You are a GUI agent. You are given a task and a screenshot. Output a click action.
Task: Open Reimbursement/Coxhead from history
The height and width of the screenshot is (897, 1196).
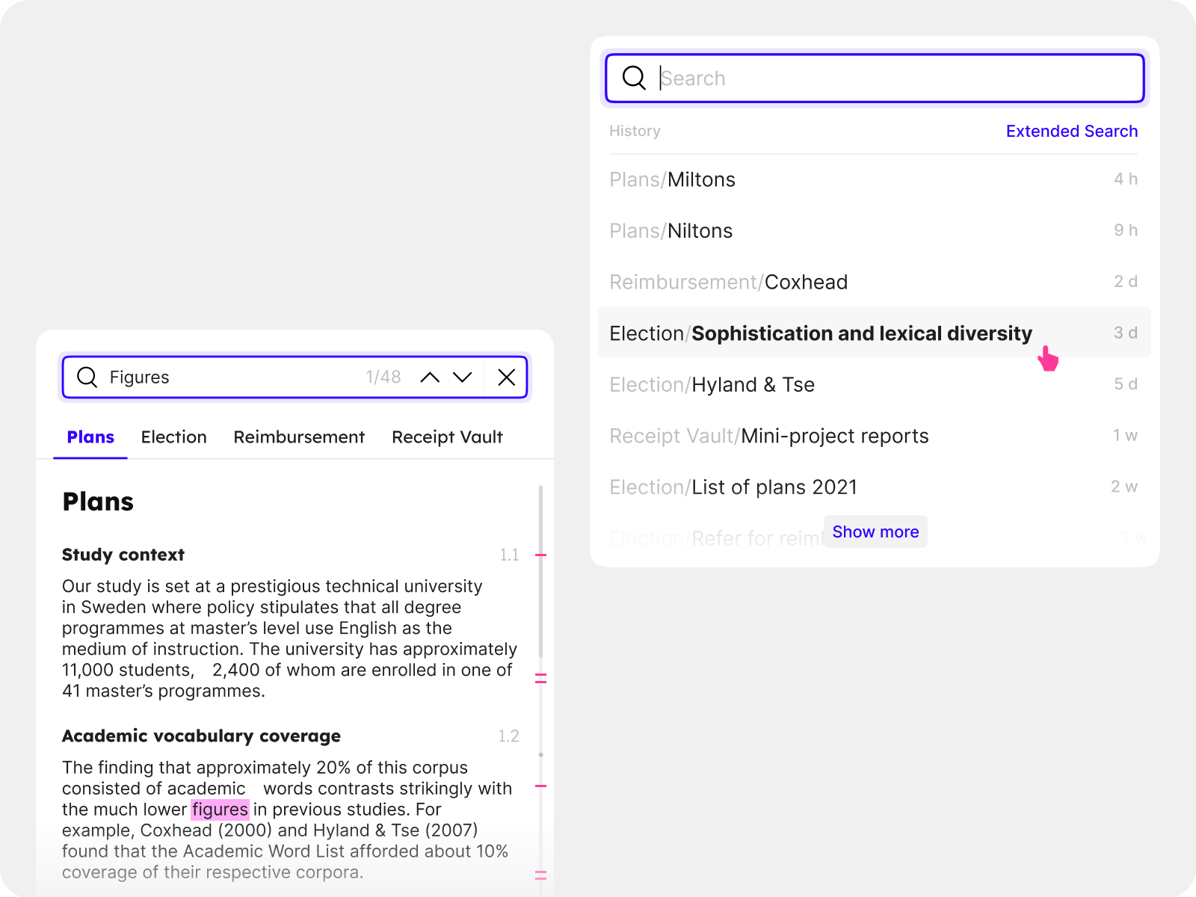728,282
